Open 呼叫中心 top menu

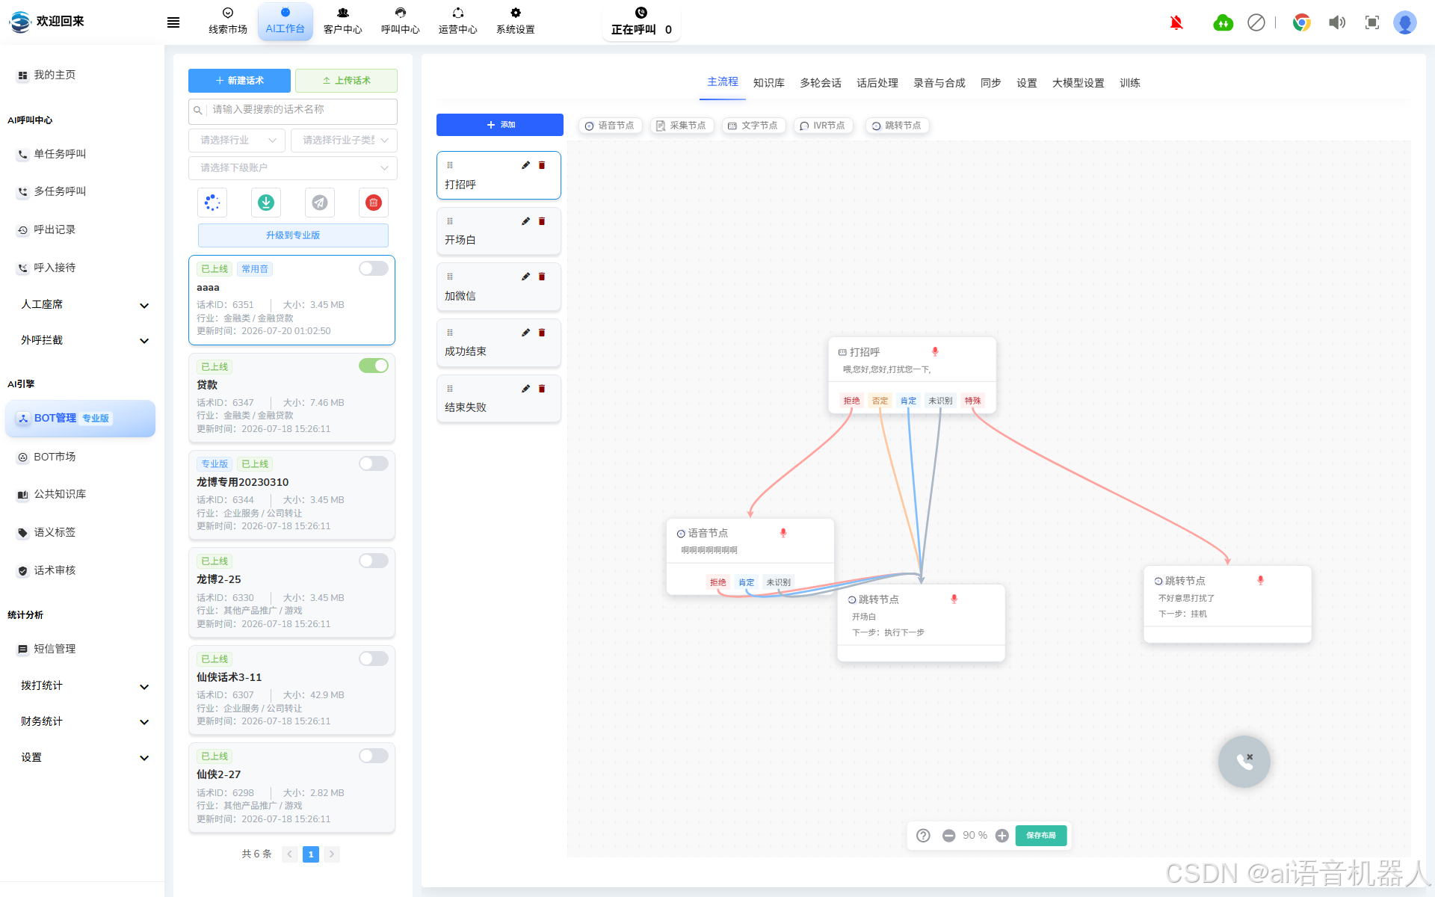click(401, 22)
